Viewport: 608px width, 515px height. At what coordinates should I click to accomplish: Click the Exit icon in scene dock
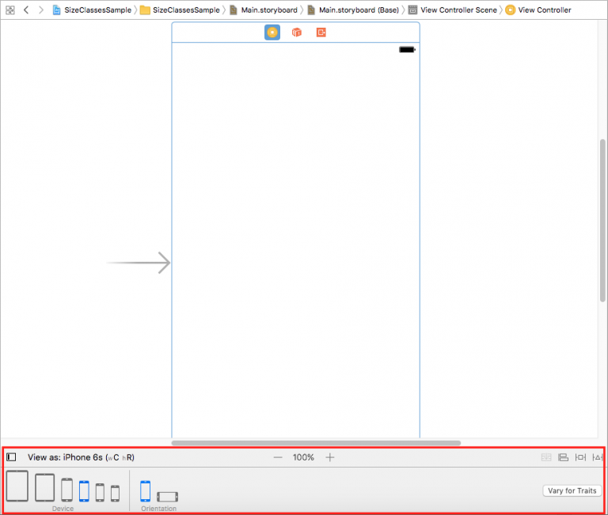(321, 32)
